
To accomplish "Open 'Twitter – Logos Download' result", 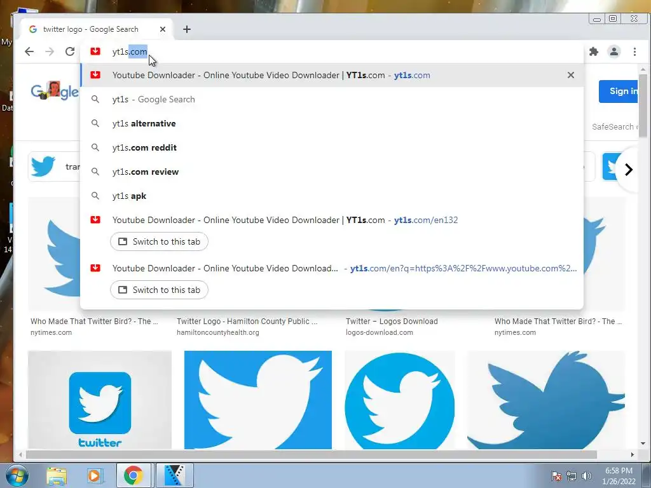I will 392,321.
